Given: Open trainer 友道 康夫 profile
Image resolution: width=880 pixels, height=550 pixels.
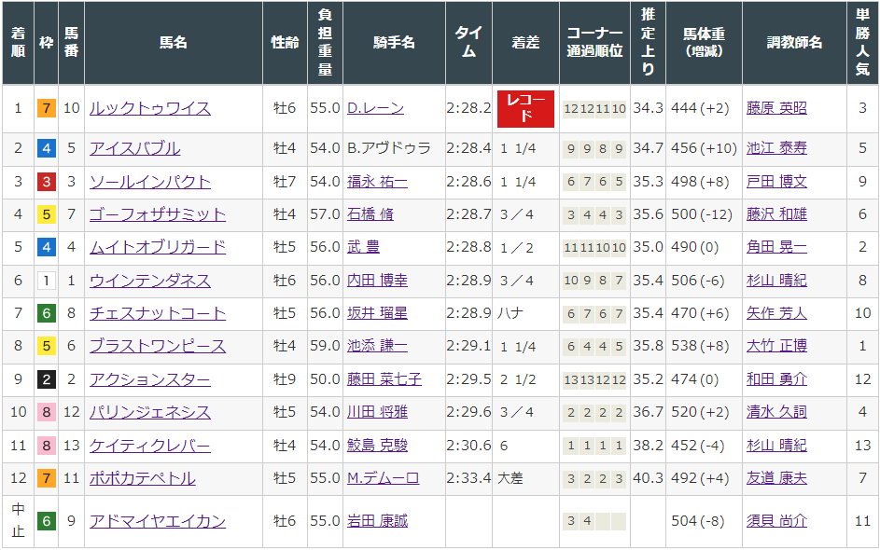Looking at the screenshot, I should point(776,479).
